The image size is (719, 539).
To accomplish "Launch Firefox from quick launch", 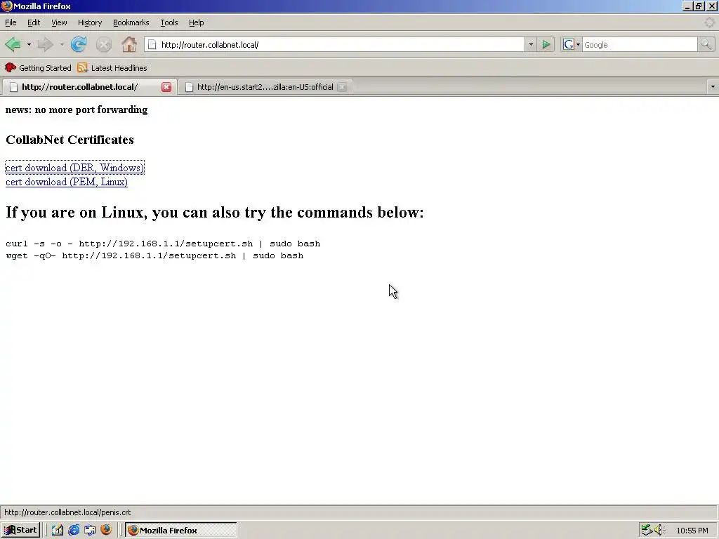I will (106, 531).
